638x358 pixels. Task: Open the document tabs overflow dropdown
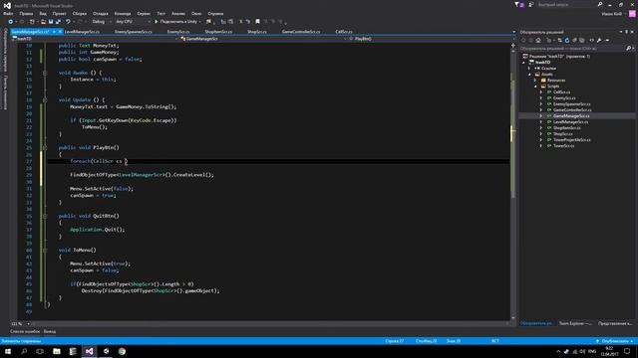(x=514, y=32)
